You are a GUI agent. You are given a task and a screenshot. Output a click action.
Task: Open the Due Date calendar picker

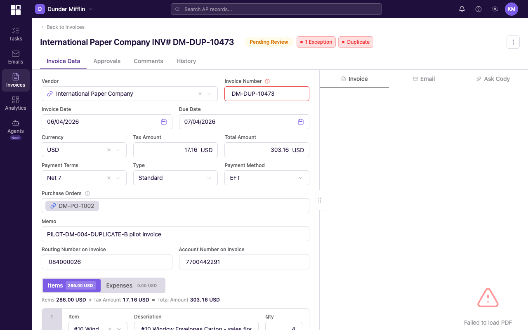coord(301,122)
